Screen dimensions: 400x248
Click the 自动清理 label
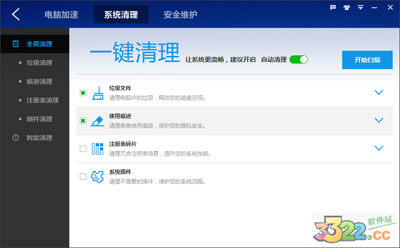274,59
